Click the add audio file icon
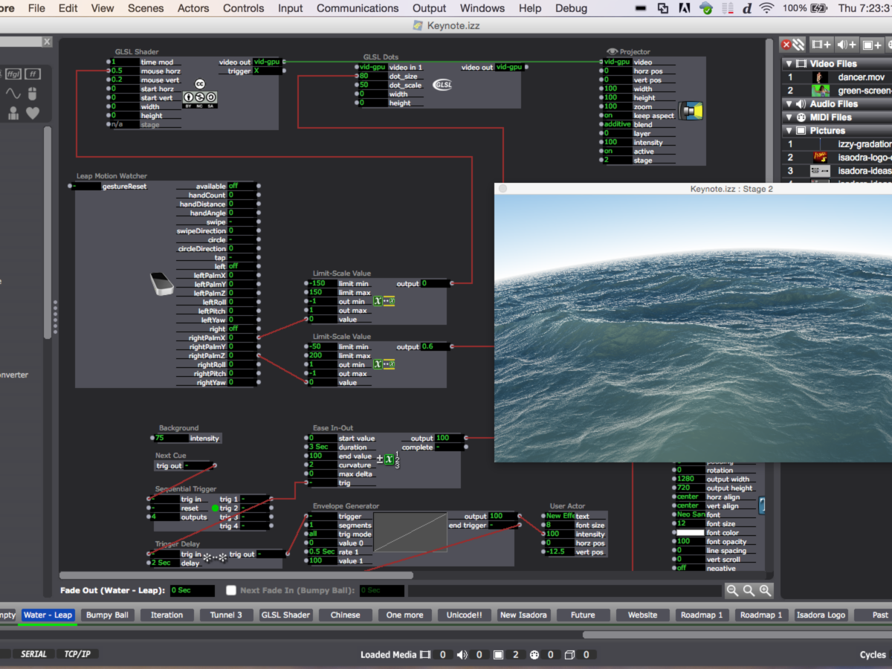Screen dimensions: 892x669 coord(847,45)
